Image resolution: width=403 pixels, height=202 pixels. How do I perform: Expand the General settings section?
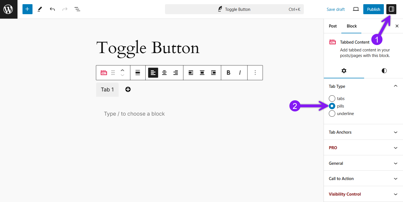(x=363, y=163)
